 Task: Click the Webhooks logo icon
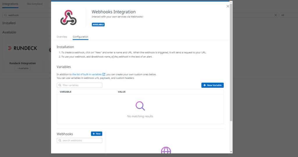68,18
